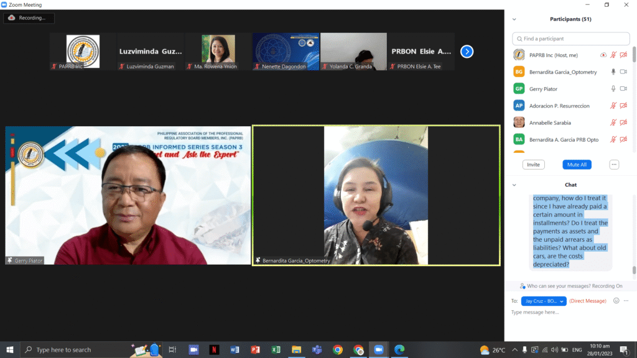This screenshot has width=637, height=358.
Task: Open Netflix from the taskbar
Action: 214,349
